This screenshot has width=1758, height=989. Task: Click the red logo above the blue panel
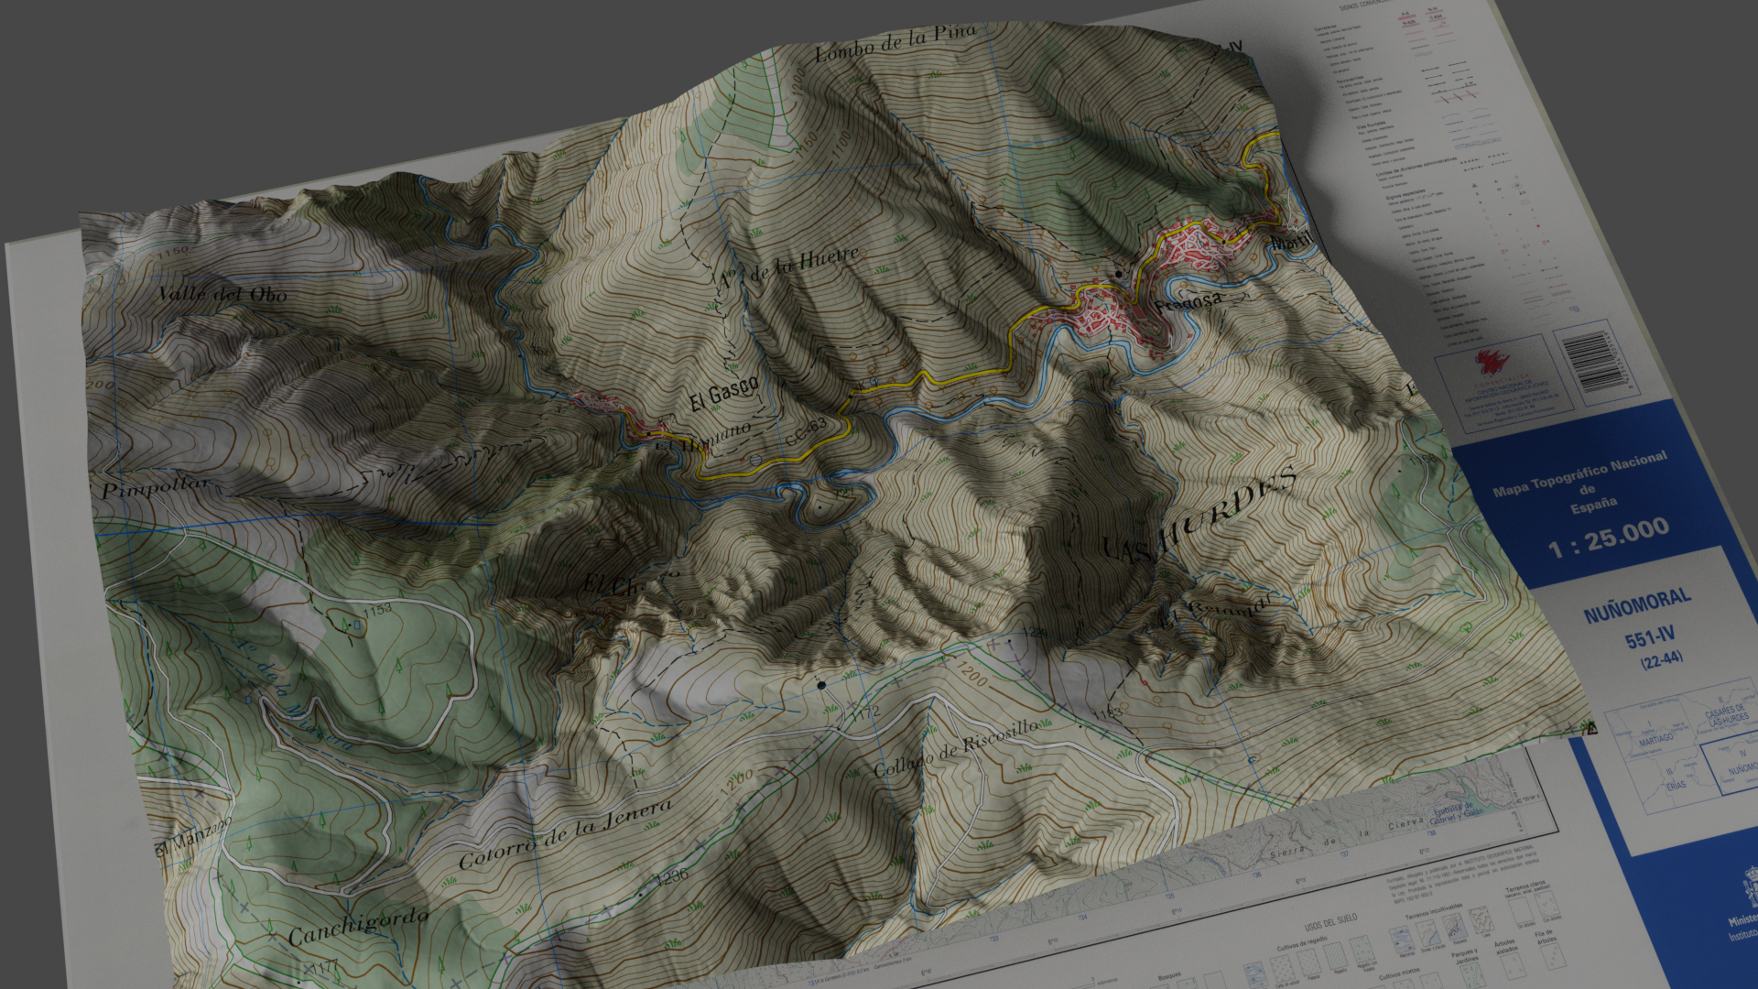1492,363
